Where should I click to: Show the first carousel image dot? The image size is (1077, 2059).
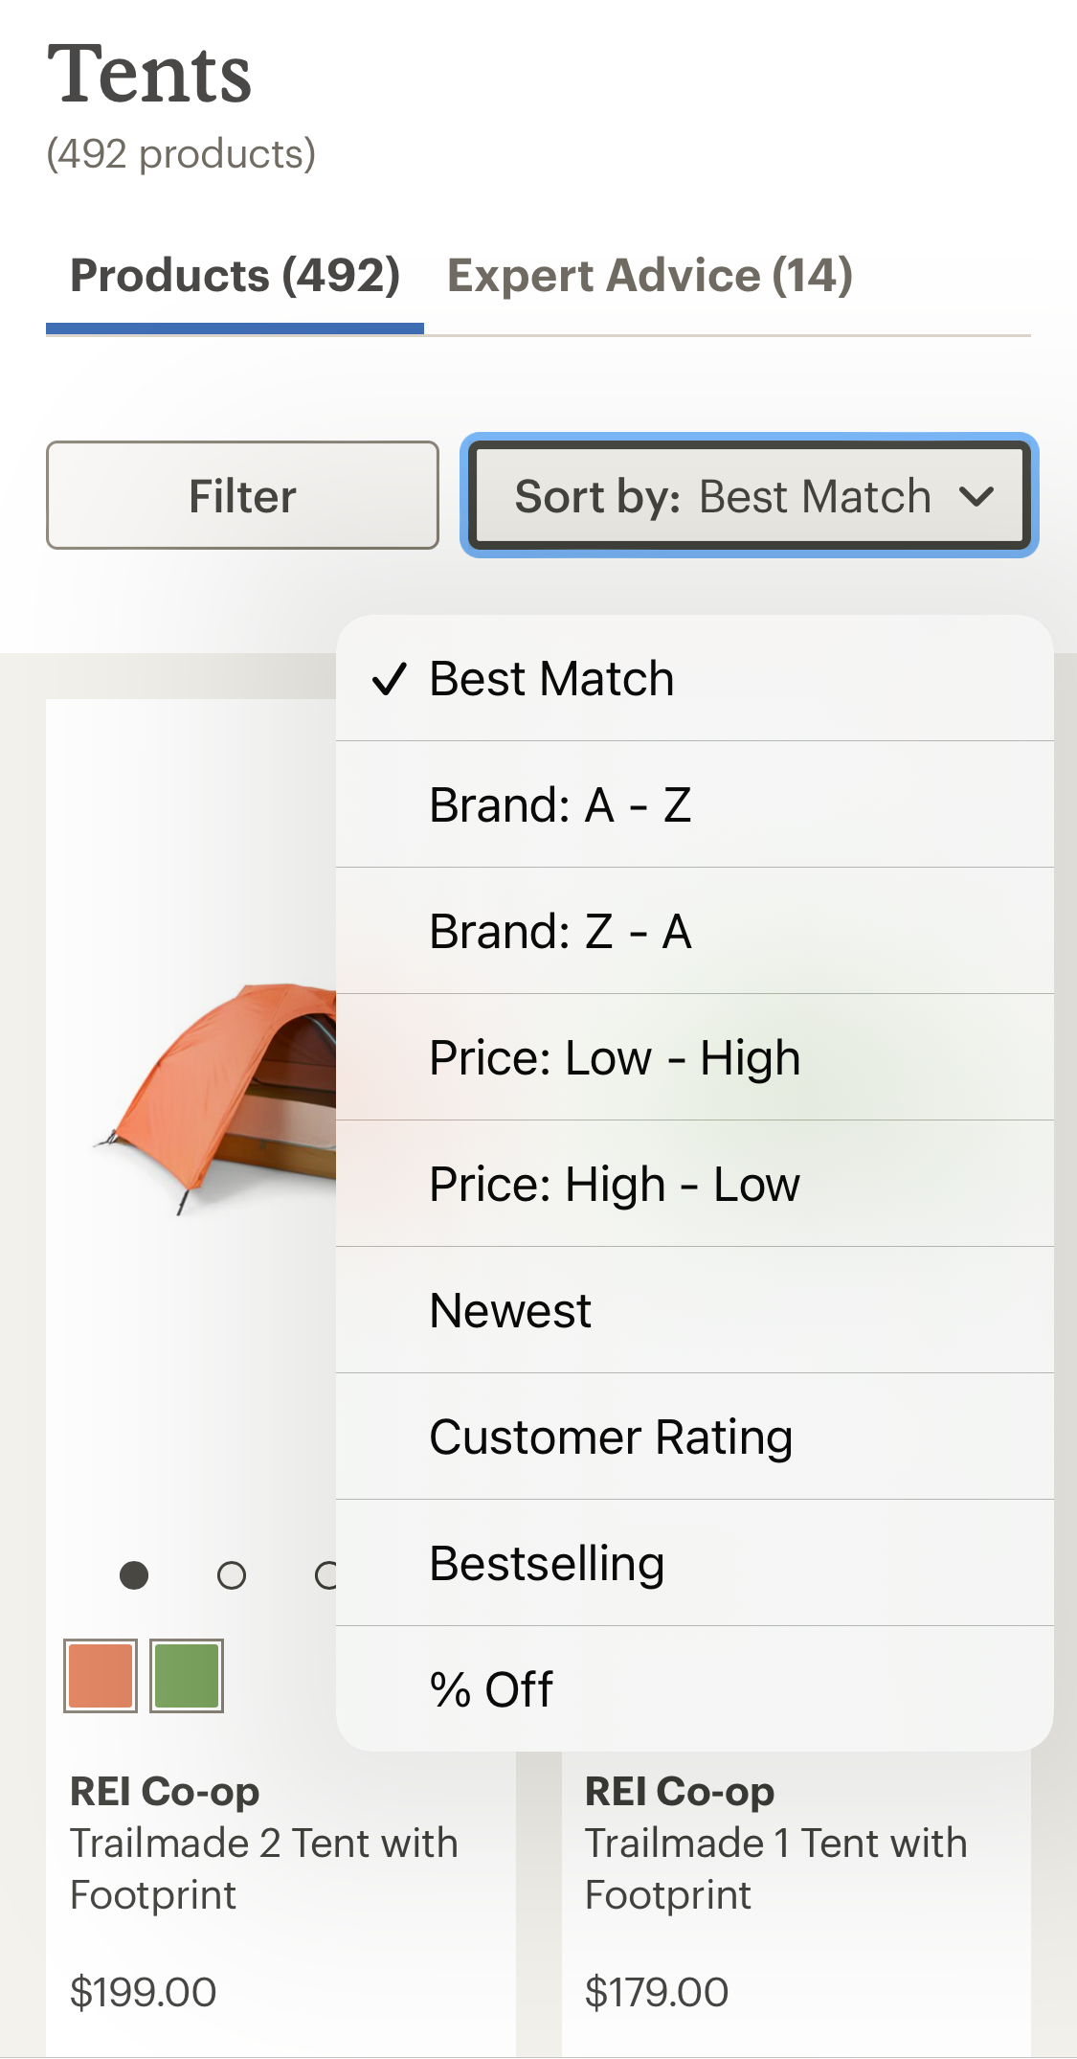point(134,1575)
